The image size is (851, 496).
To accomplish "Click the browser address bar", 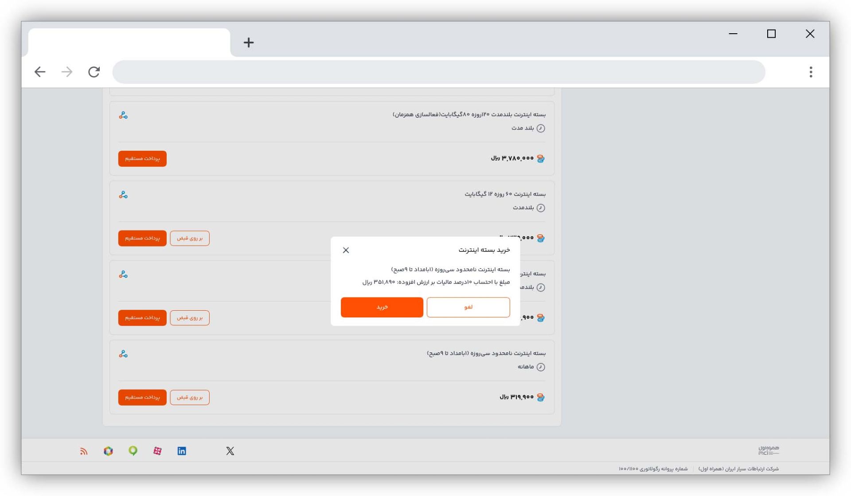I will pyautogui.click(x=438, y=72).
